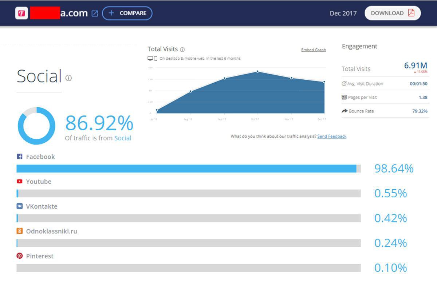Click the Dec'17 data point on graph
This screenshot has width=437, height=281.
pos(324,82)
